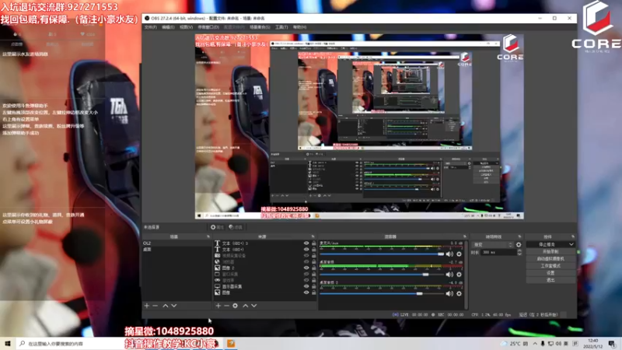Mute the 桌面音频 2 speaker icon
This screenshot has width=622, height=350.
point(449,294)
